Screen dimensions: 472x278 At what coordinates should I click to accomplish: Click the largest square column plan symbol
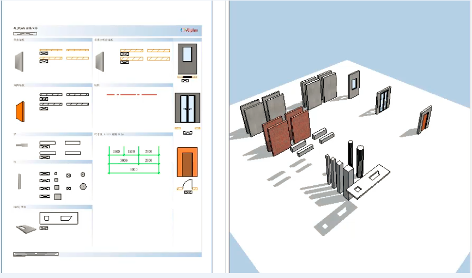(x=57, y=197)
